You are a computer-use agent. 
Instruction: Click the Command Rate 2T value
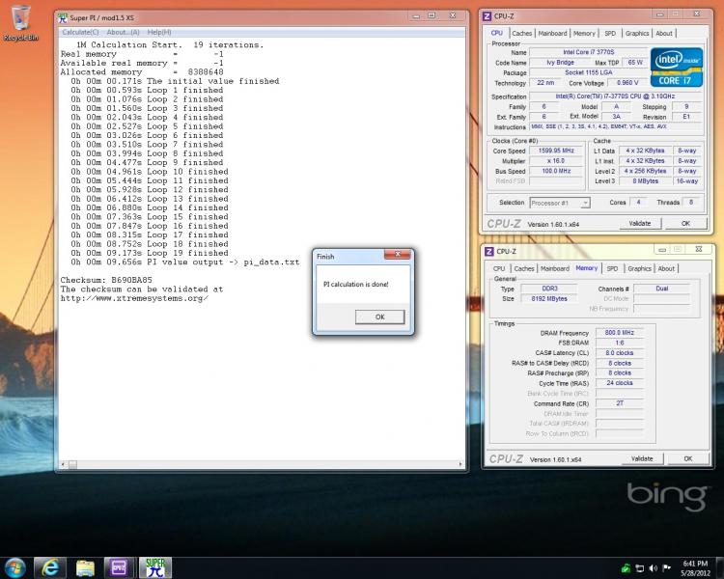click(619, 403)
